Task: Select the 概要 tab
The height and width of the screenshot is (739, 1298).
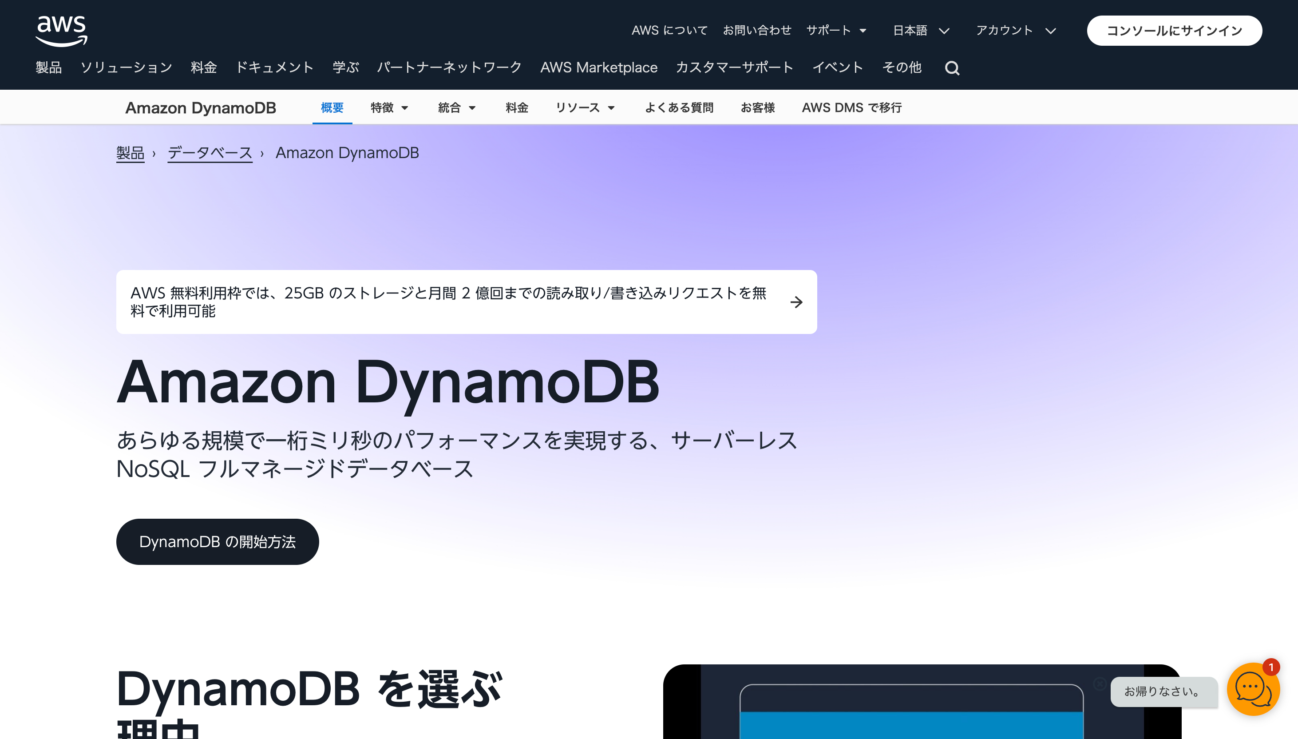Action: tap(332, 107)
